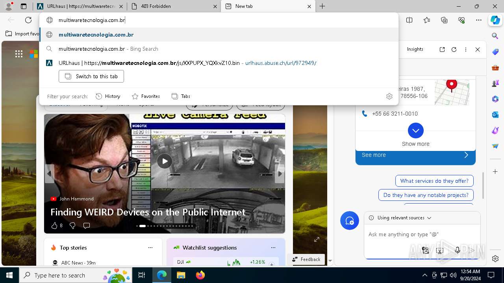The width and height of the screenshot is (504, 283).
Task: Open the Collections toolbar icon
Action: 444,20
